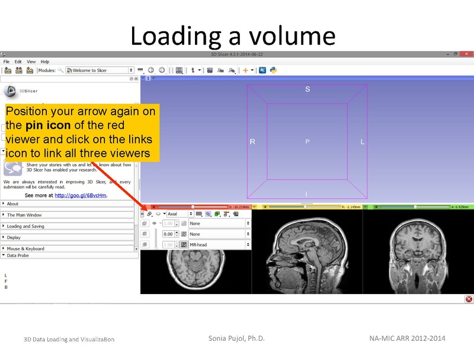Click the background layer icon button

pyautogui.click(x=145, y=245)
